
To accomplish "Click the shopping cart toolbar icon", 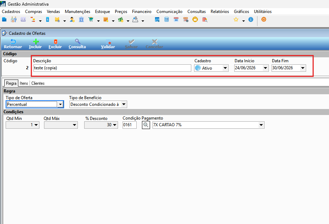I will click(x=91, y=20).
